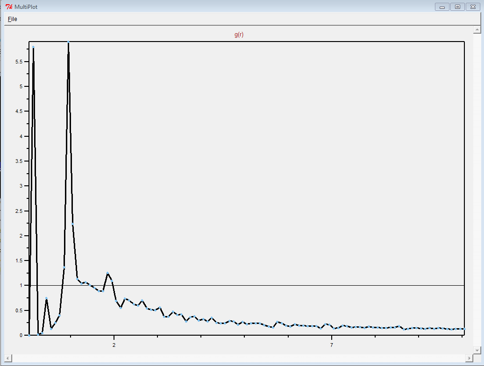This screenshot has width=484, height=366.
Task: Click the vertical scrollbar up arrow
Action: (477, 29)
